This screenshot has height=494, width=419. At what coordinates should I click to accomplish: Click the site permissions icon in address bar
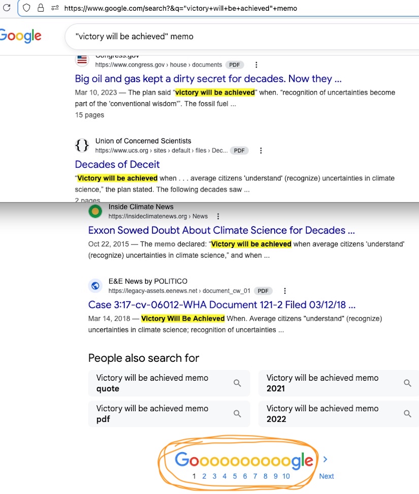pyautogui.click(x=55, y=8)
